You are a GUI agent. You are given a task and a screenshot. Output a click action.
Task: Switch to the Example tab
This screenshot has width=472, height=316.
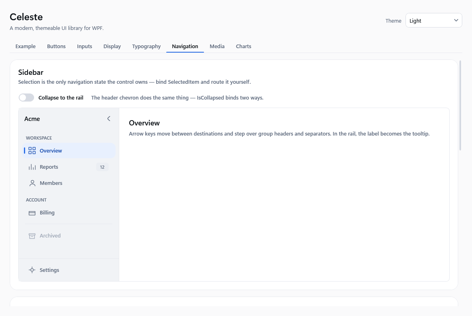point(26,46)
